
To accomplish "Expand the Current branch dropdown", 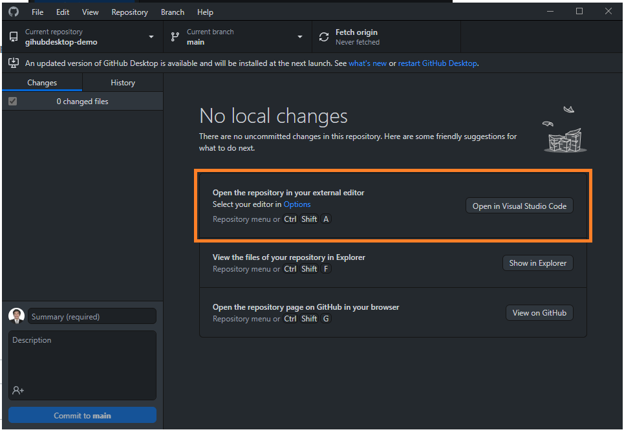I will (x=237, y=37).
